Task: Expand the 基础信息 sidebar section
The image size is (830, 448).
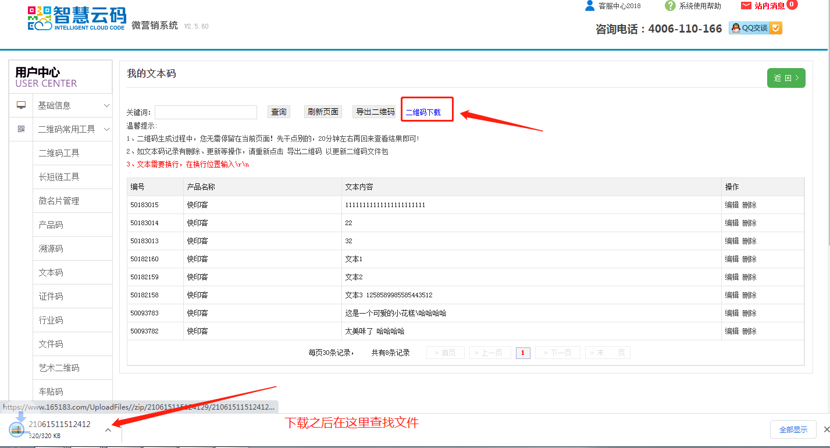Action: pos(106,105)
